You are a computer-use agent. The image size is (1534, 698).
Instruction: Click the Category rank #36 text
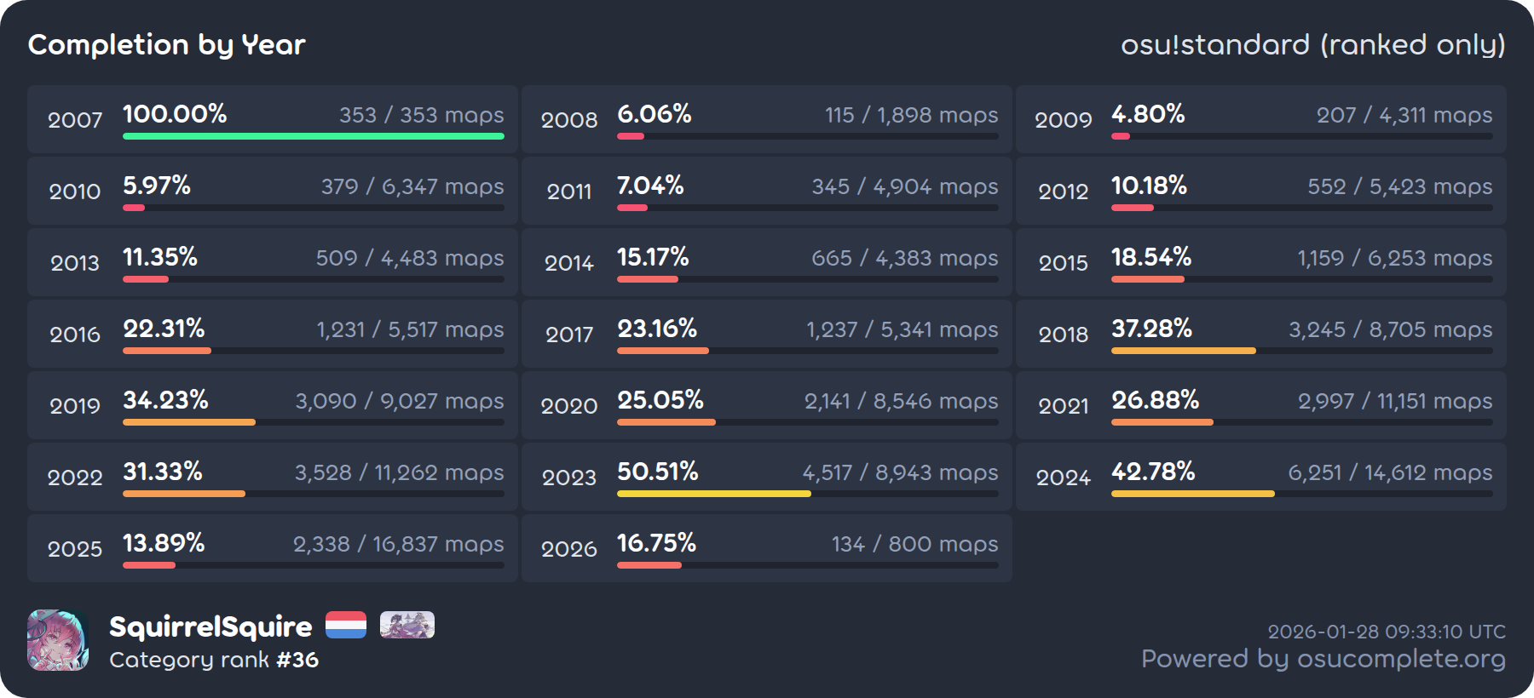pyautogui.click(x=214, y=660)
